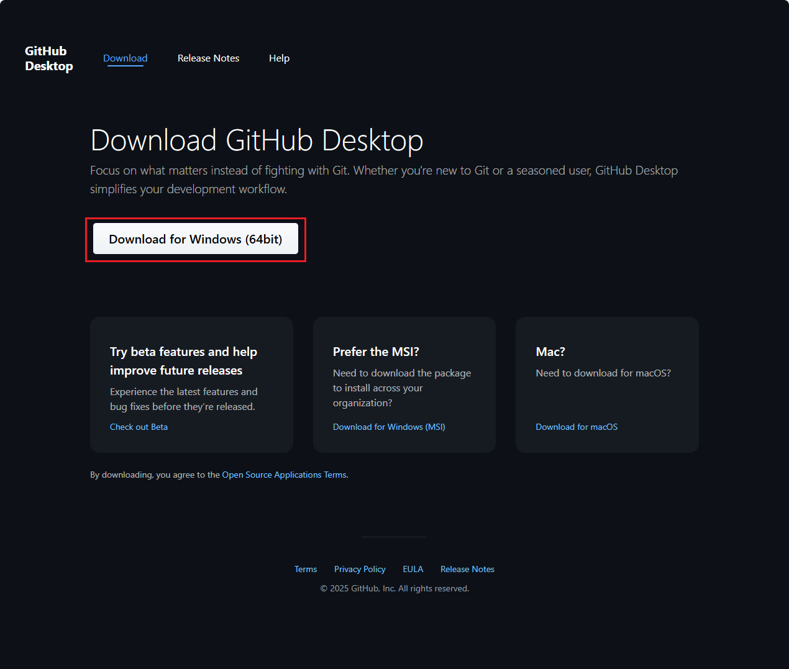
Task: Click the active underlined Download tab
Action: tap(125, 58)
